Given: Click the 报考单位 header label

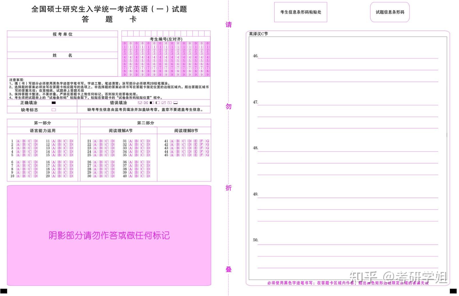Looking at the screenshot, I should tap(63, 34).
